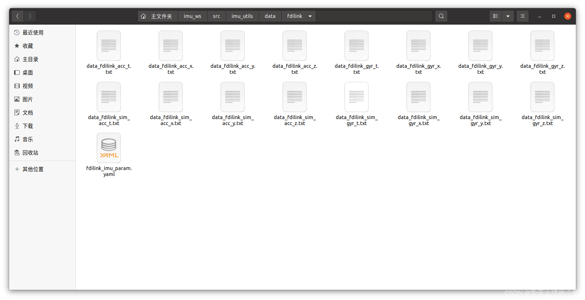
Task: Select data_fdilink_acc_y.txt file icon
Action: [x=233, y=46]
